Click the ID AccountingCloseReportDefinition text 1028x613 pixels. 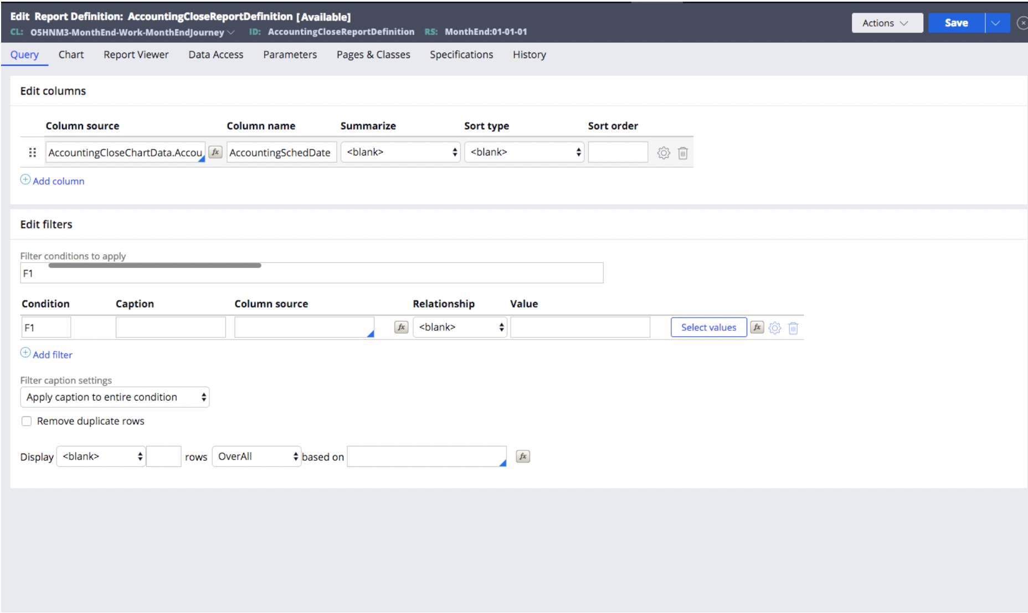341,32
